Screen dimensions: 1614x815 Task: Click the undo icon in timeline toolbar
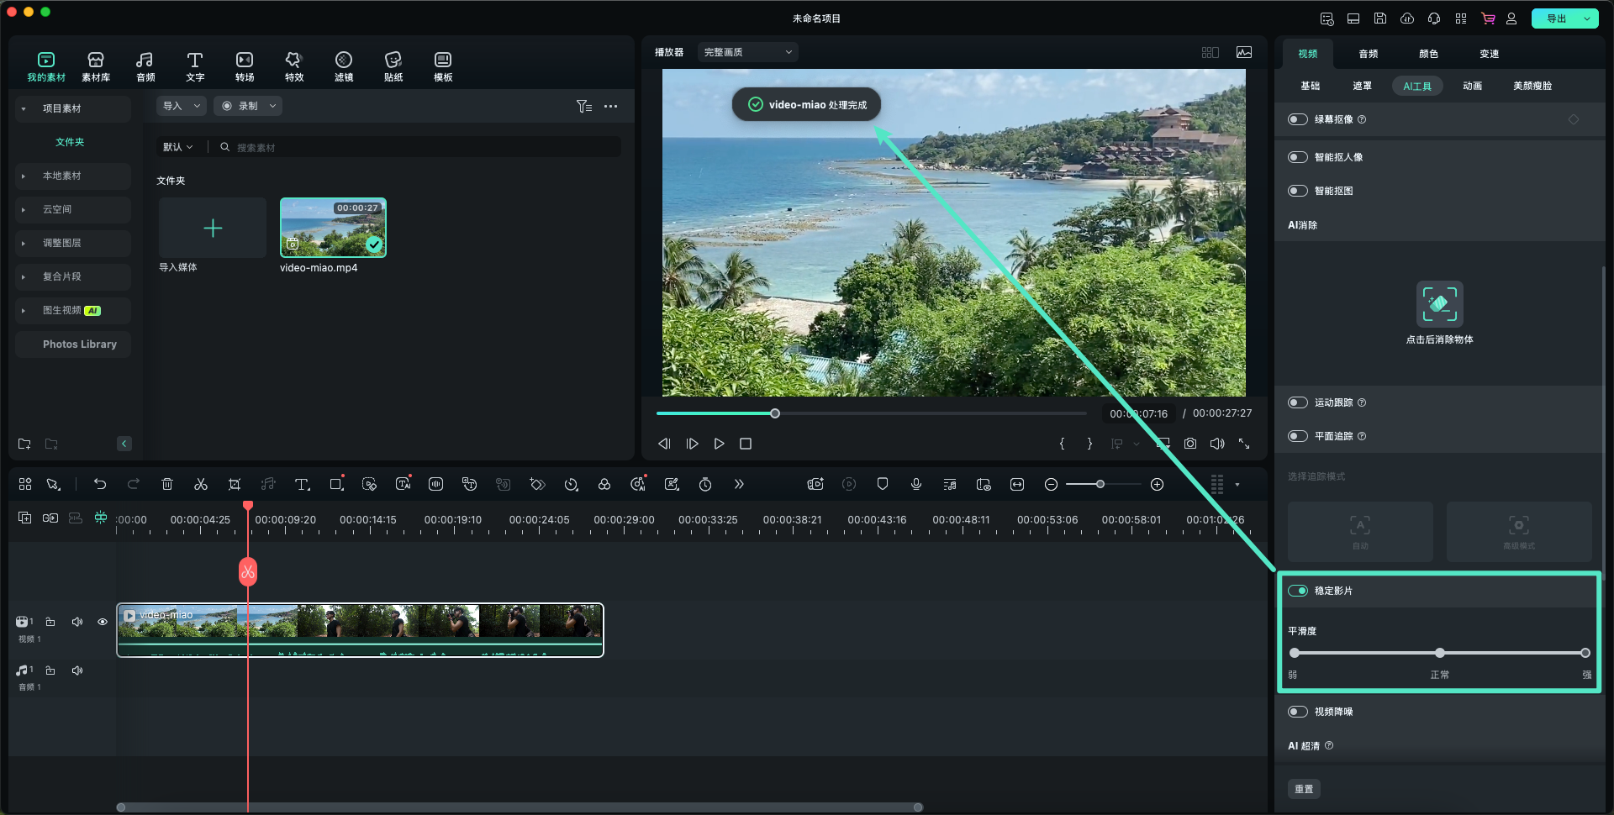(x=100, y=484)
